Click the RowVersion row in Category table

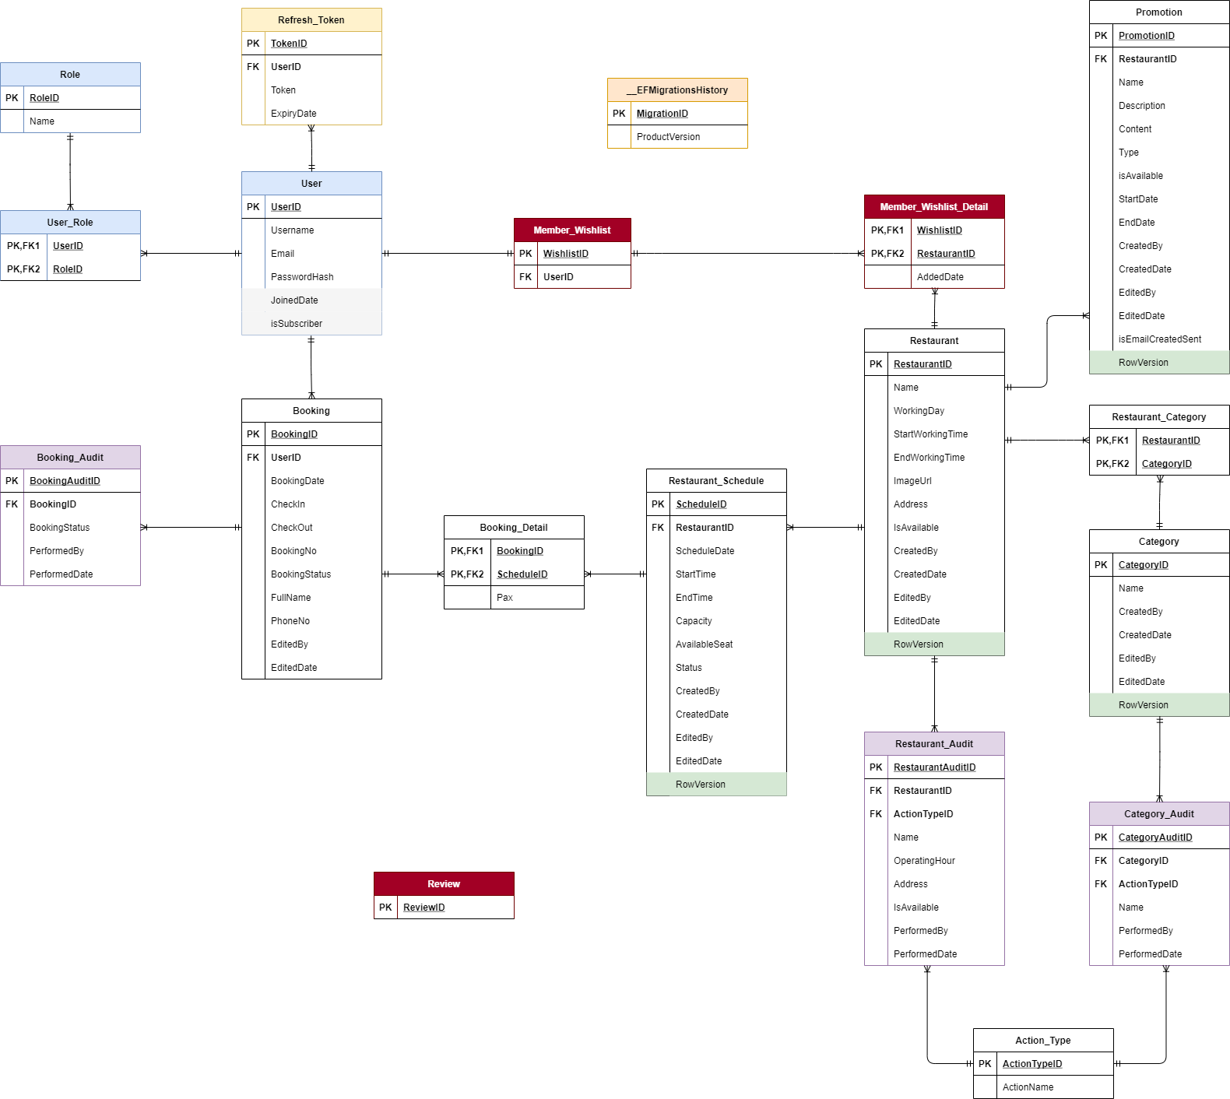tap(1159, 705)
